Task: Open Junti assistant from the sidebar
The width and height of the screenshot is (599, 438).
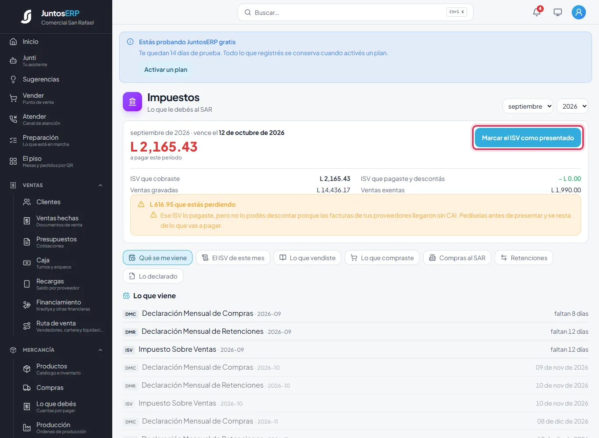Action: pos(56,60)
